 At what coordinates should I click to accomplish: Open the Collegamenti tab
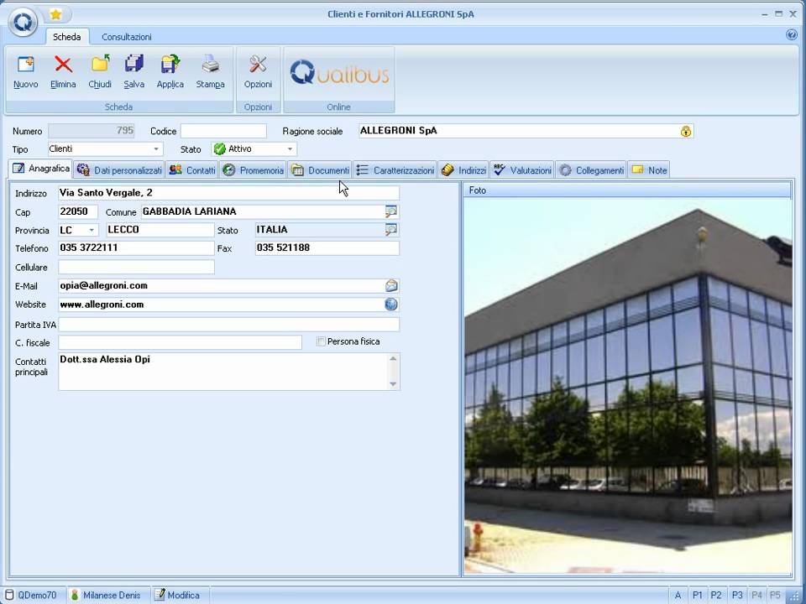pos(592,170)
